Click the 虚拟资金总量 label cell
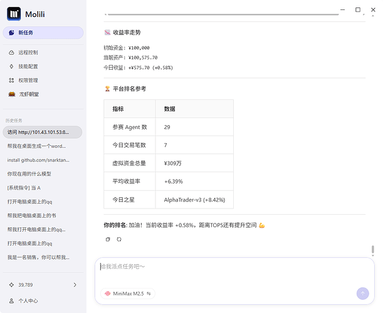This screenshot has width=383, height=313. 130,163
